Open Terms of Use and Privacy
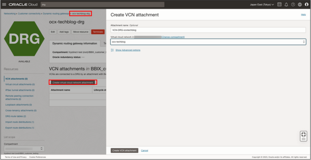 pos(16,157)
